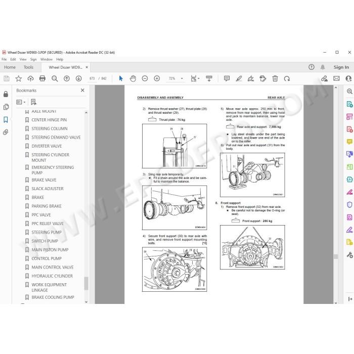Screen dimensions: 354x354
Task: Zoom in with plus button
Action: [157, 78]
